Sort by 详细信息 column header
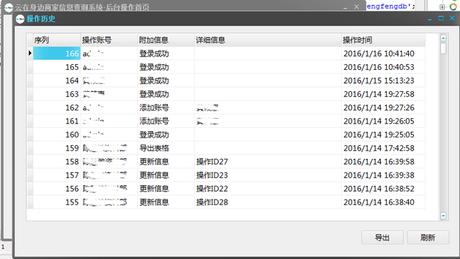Viewport: 460px width, 259px height. coord(268,40)
